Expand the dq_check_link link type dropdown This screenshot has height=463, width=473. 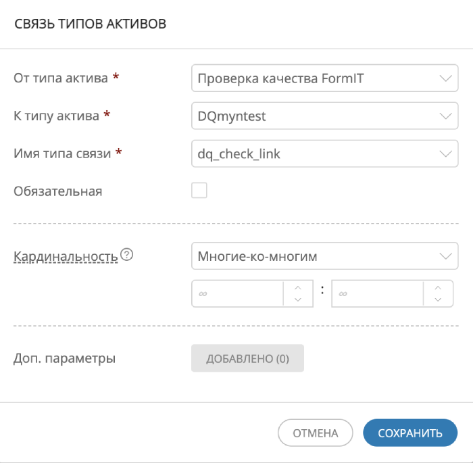[311, 154]
